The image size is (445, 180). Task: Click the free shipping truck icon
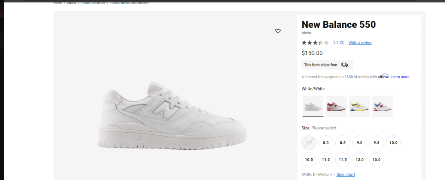[345, 65]
